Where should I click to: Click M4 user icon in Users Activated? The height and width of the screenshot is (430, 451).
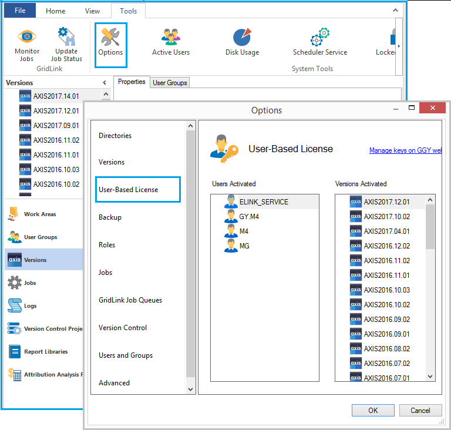[x=231, y=231]
